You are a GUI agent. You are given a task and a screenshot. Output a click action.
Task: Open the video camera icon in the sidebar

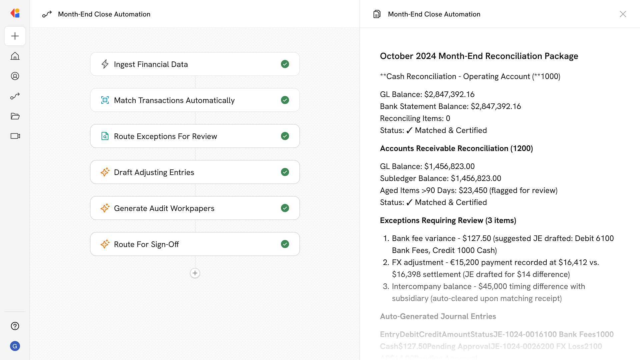15,136
